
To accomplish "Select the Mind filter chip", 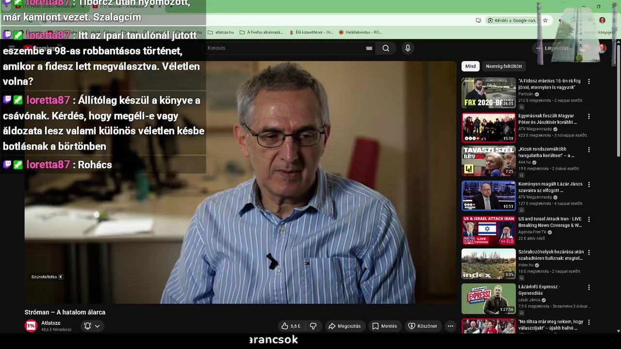I will pos(471,66).
